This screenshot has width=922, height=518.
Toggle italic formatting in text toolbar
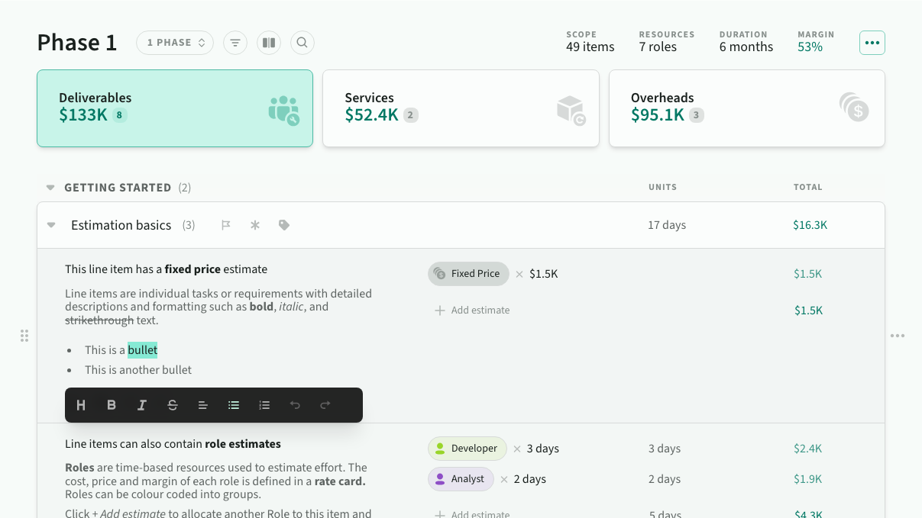(x=142, y=405)
